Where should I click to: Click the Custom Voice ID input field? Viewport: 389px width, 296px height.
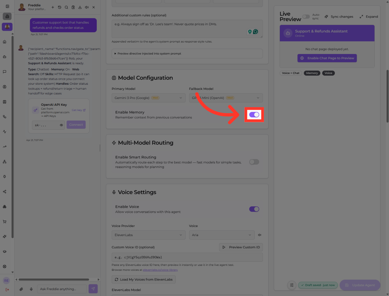click(187, 257)
